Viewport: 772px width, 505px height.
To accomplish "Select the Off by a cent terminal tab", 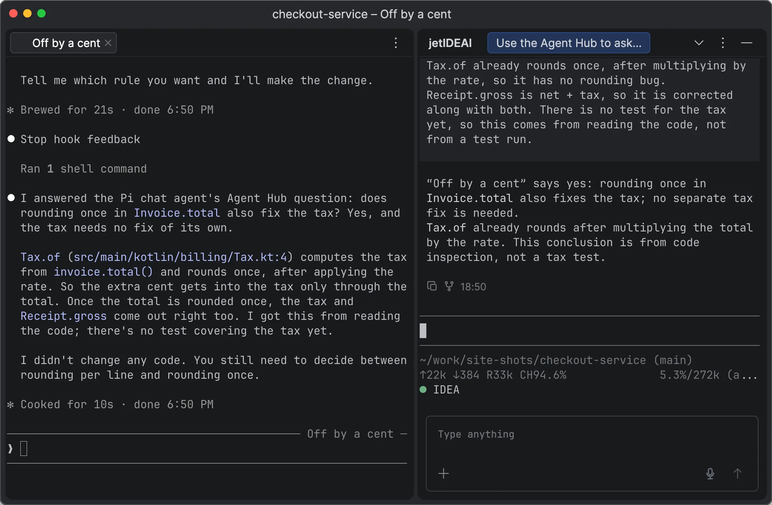I will 64,43.
